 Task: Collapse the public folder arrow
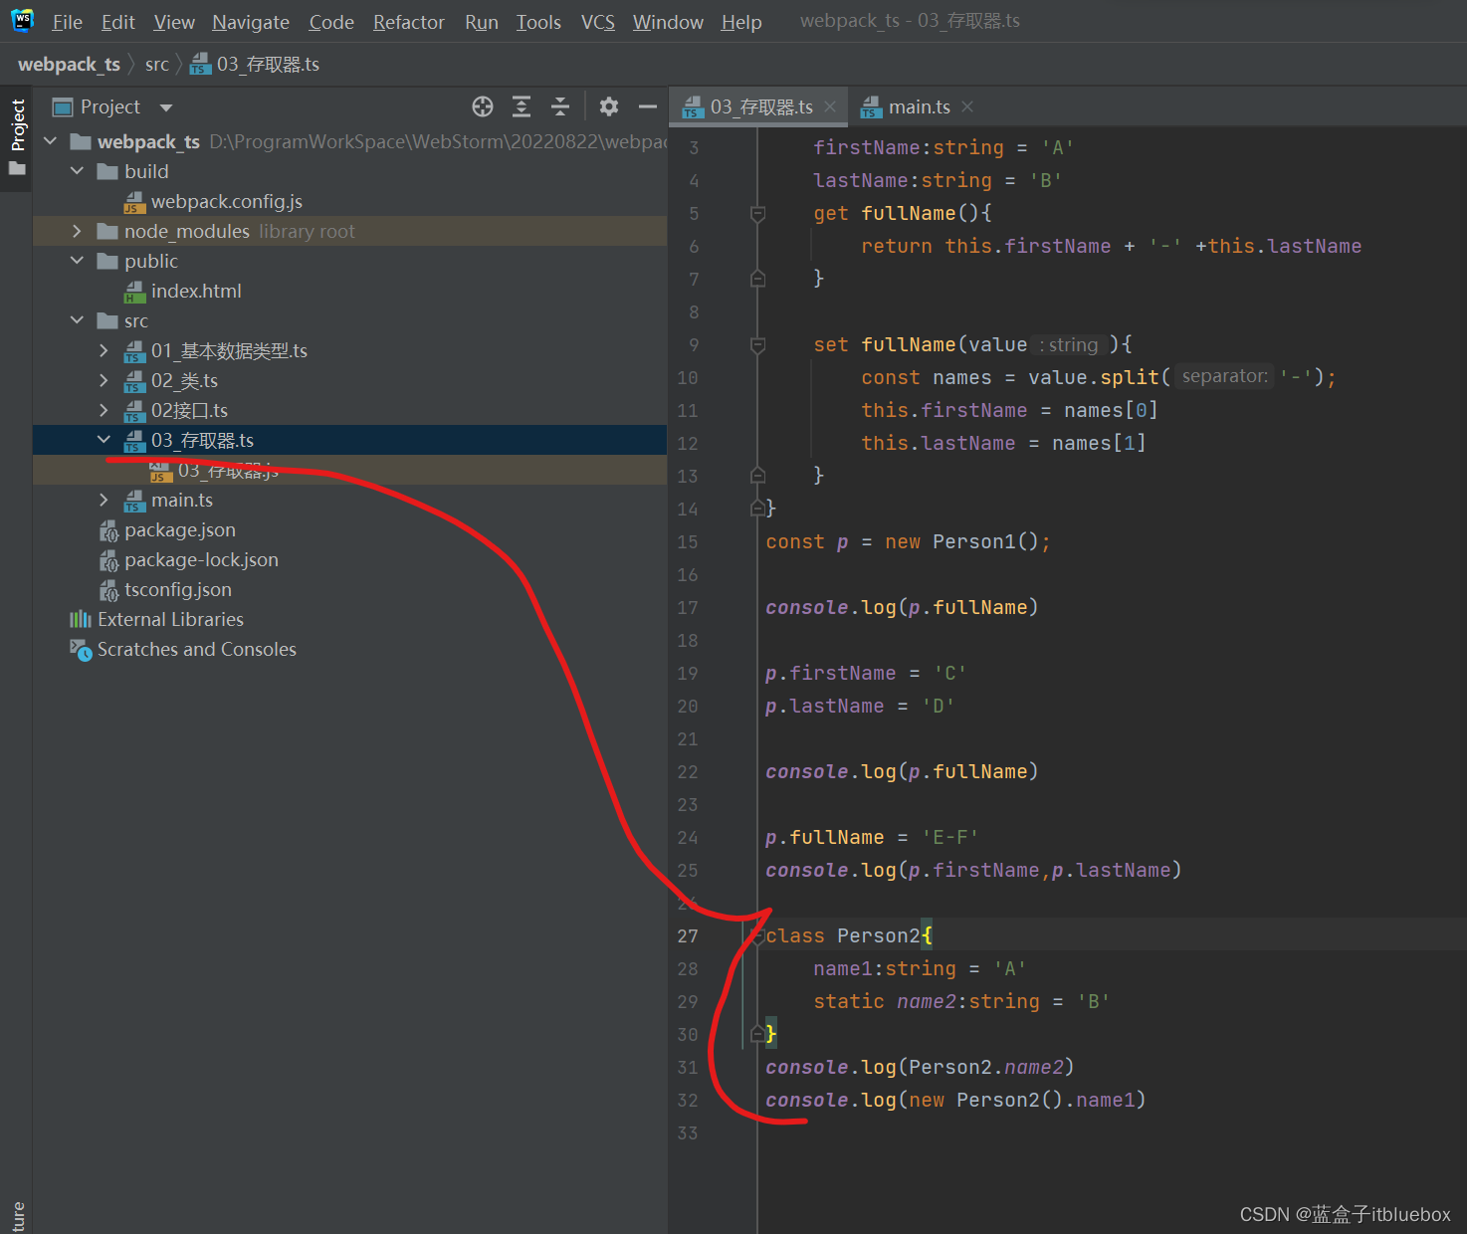77,261
